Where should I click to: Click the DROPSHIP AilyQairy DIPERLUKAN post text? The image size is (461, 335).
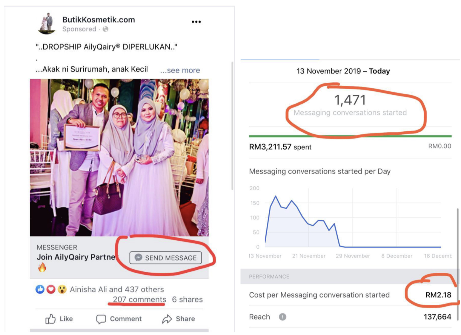[107, 47]
